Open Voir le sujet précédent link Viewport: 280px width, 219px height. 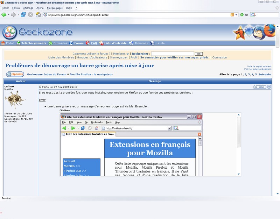click(258, 69)
